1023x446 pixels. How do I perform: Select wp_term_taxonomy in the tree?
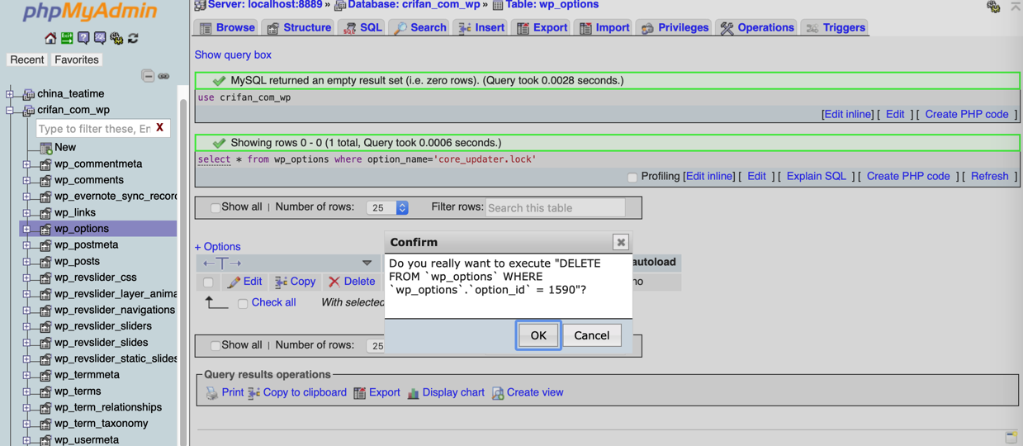tap(101, 423)
